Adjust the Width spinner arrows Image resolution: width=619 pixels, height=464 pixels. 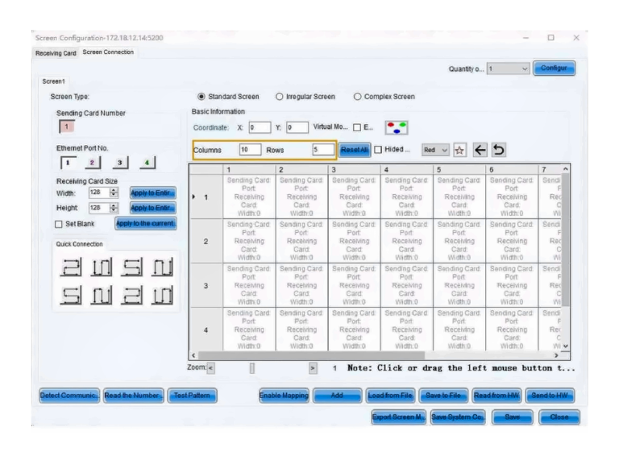tap(114, 193)
